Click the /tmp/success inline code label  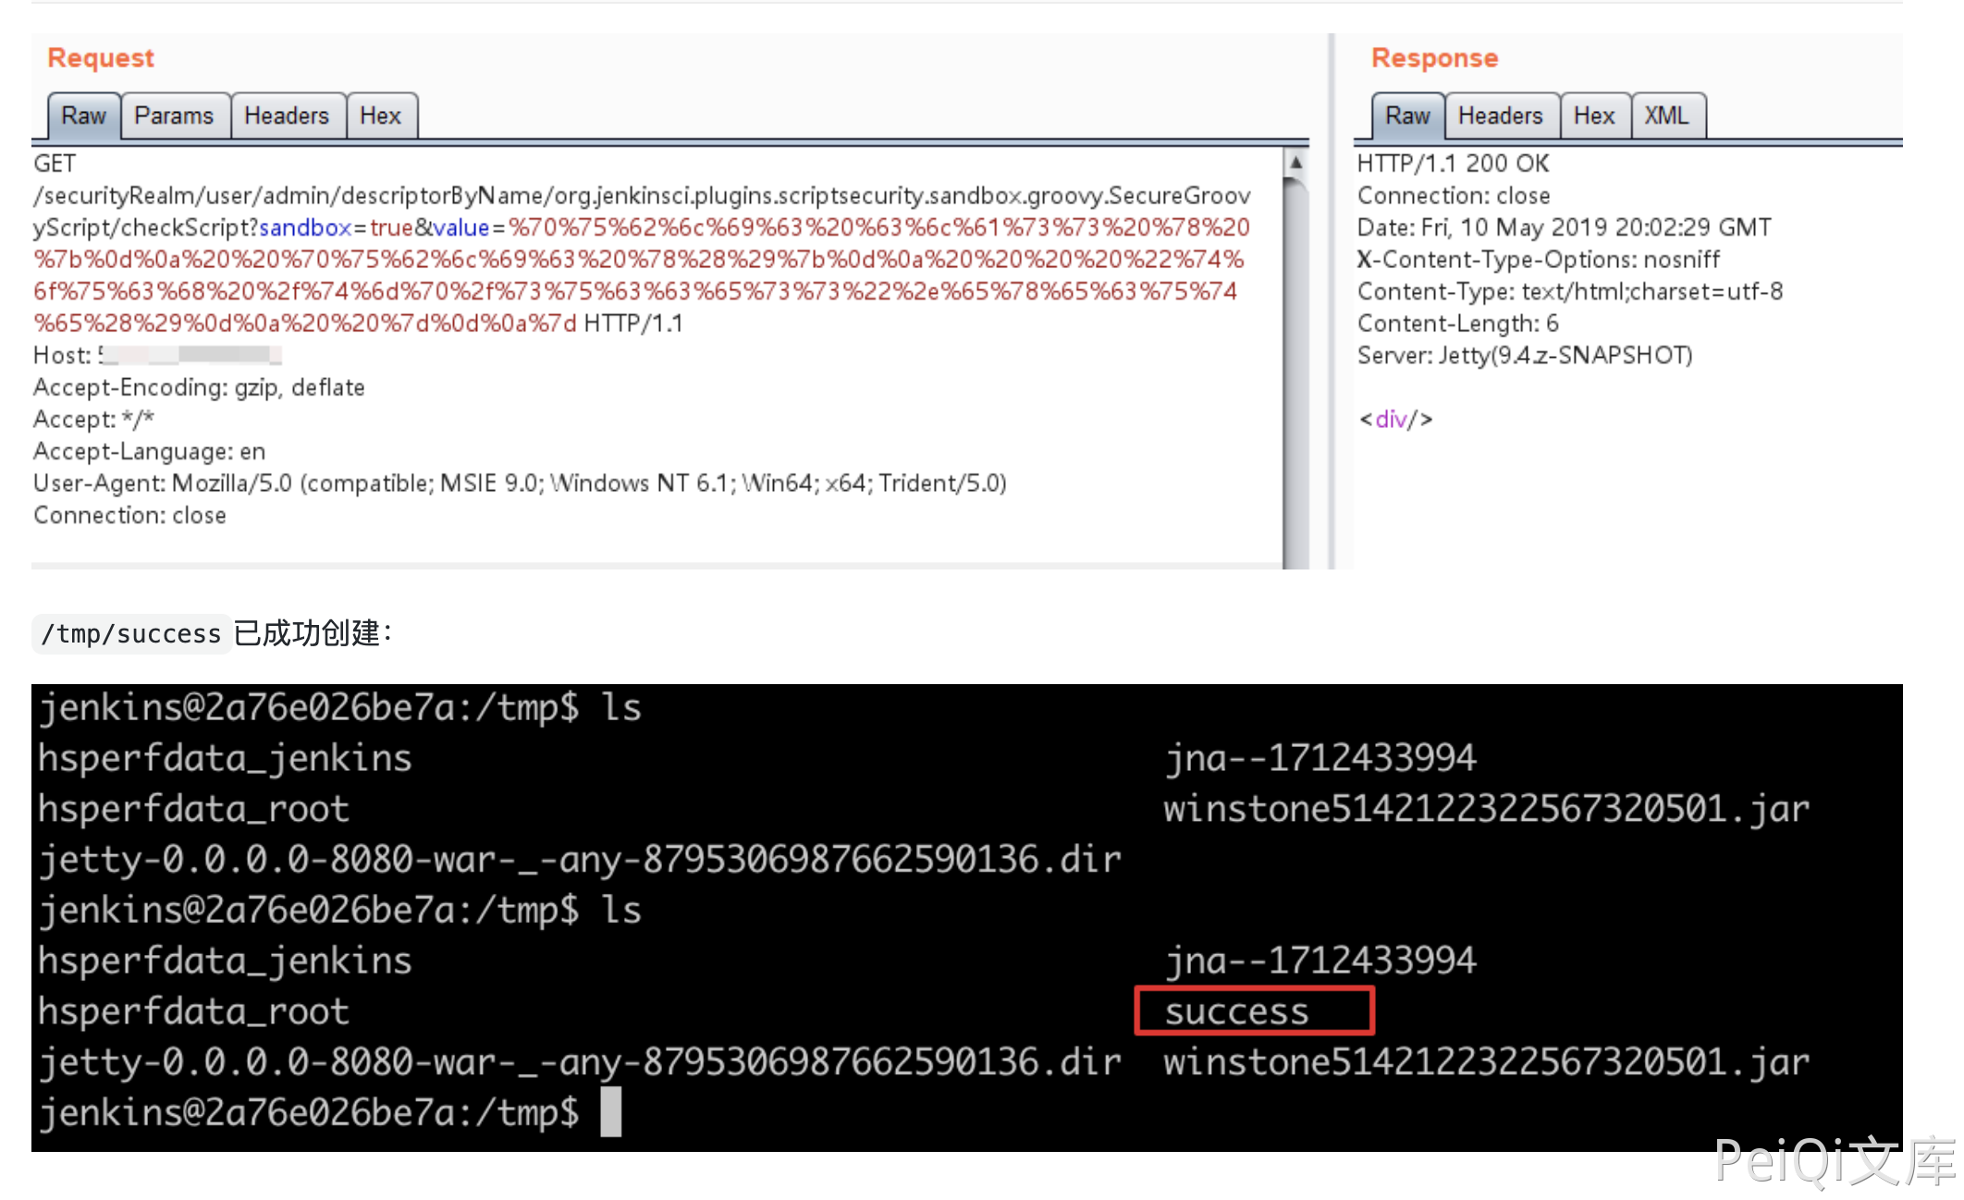coord(131,634)
